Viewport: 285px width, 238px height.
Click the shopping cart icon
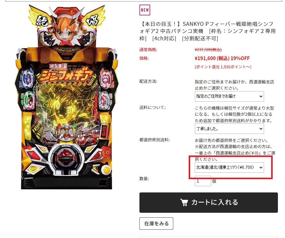pos(184,202)
